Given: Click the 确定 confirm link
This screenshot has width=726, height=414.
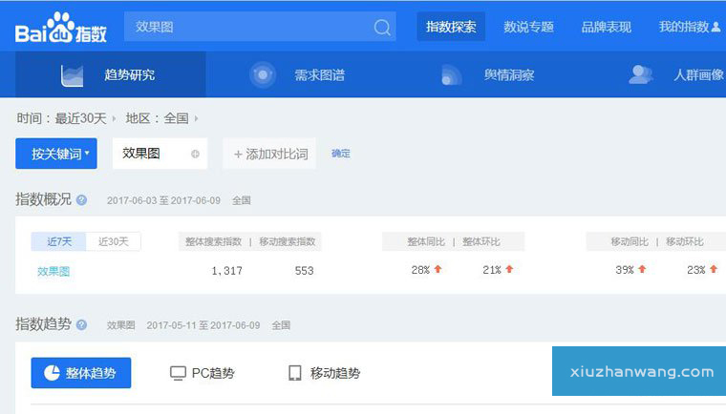Looking at the screenshot, I should click(x=341, y=154).
